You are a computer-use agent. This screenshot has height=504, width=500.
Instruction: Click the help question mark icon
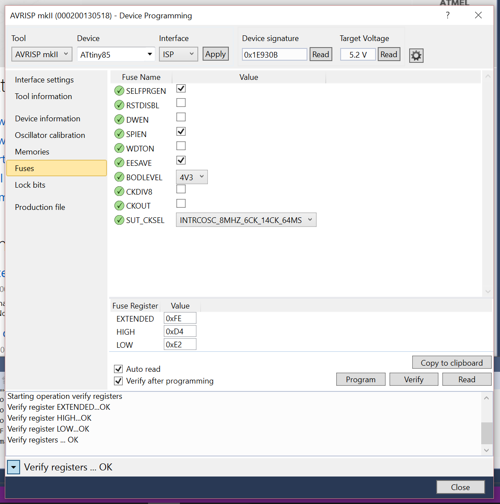[448, 15]
